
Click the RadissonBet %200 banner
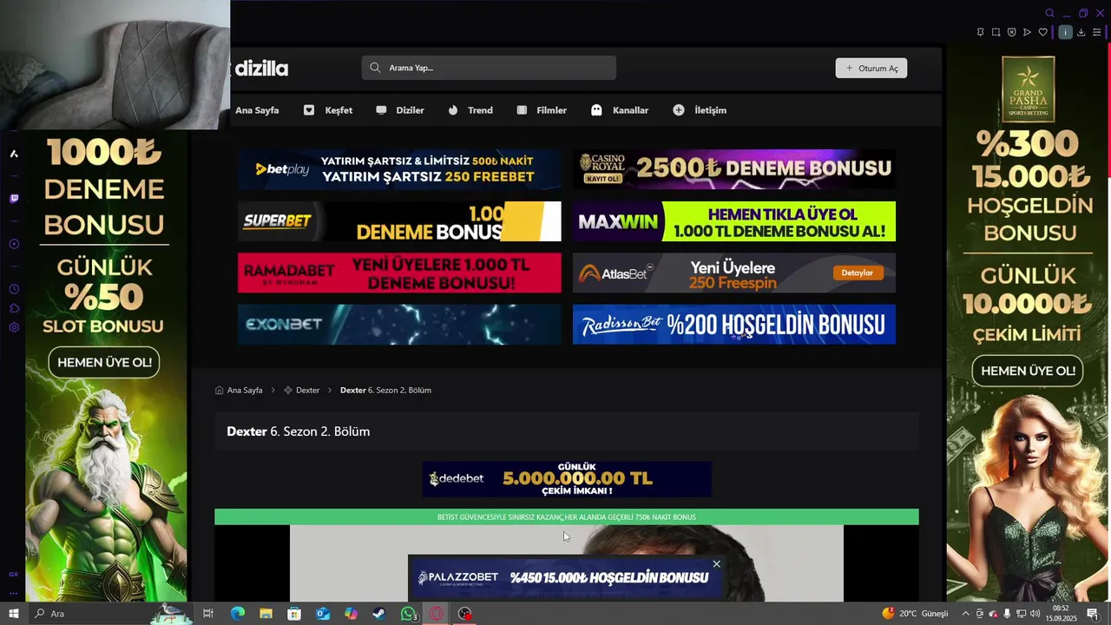[x=734, y=324]
